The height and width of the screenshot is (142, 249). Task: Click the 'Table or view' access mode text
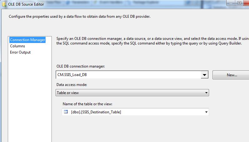click(68, 93)
